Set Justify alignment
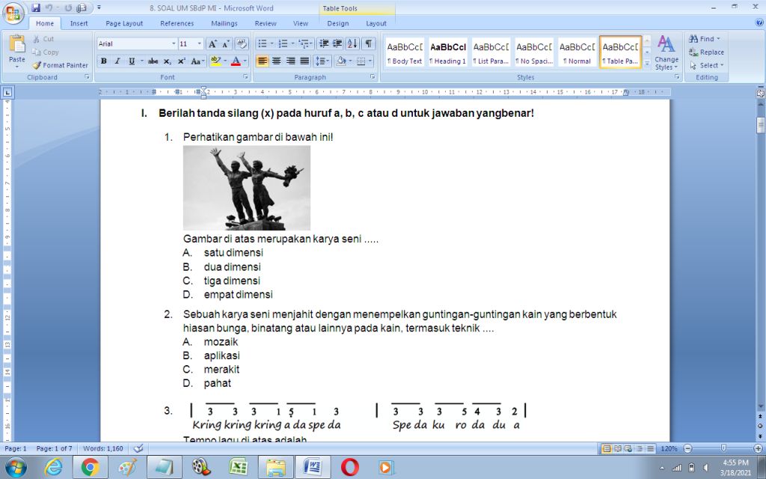The width and height of the screenshot is (766, 479). [x=305, y=61]
